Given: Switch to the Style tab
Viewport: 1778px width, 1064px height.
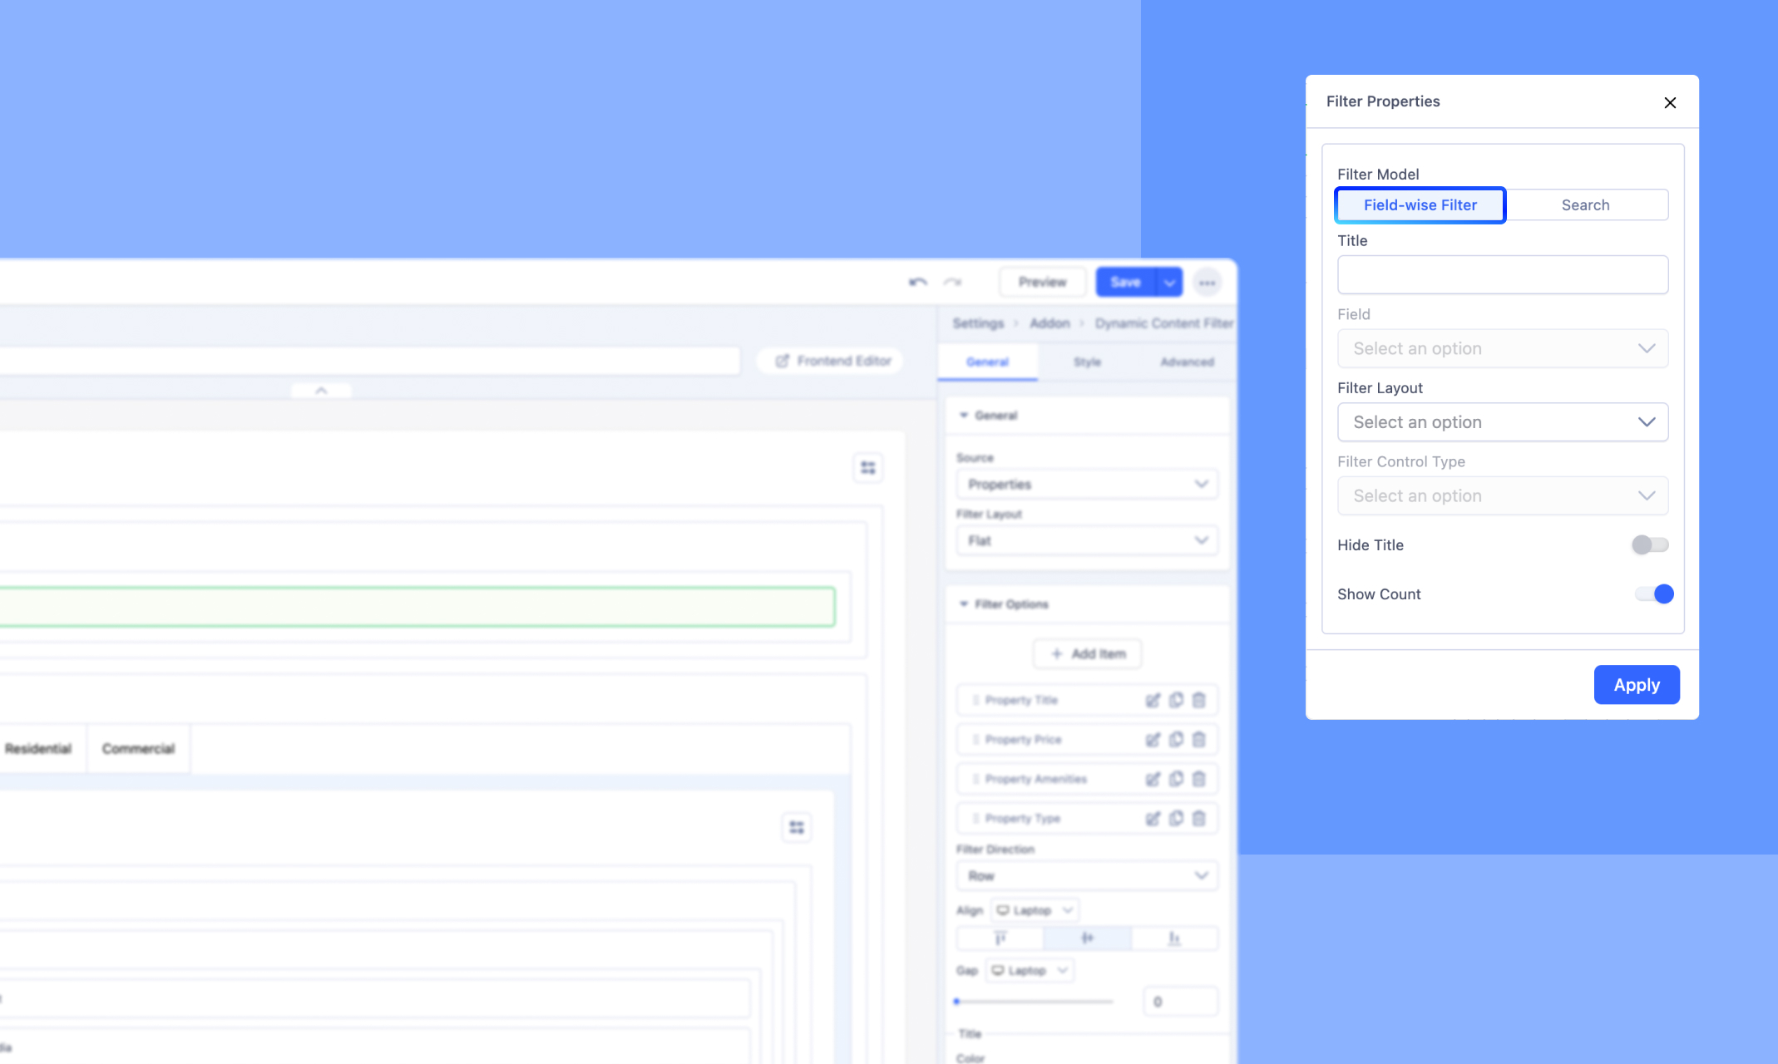Looking at the screenshot, I should point(1087,362).
